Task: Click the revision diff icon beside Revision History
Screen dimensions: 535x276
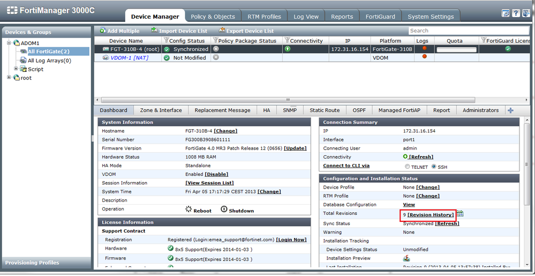Action: click(x=460, y=214)
